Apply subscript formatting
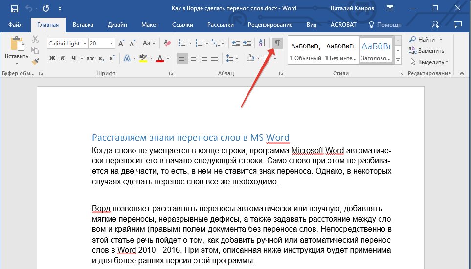 click(x=101, y=59)
